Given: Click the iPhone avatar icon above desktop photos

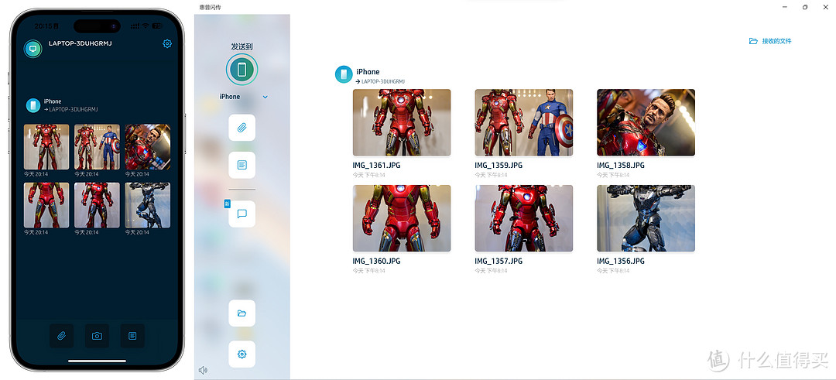Looking at the screenshot, I should coord(344,74).
